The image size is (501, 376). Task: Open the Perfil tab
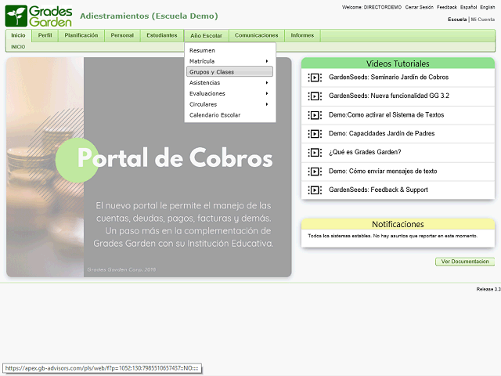(x=45, y=35)
